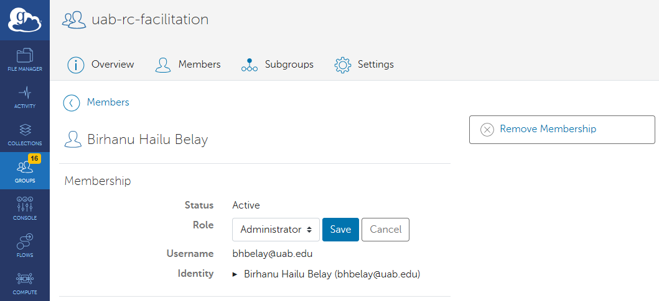Click the Remove Membership X icon

click(x=487, y=130)
